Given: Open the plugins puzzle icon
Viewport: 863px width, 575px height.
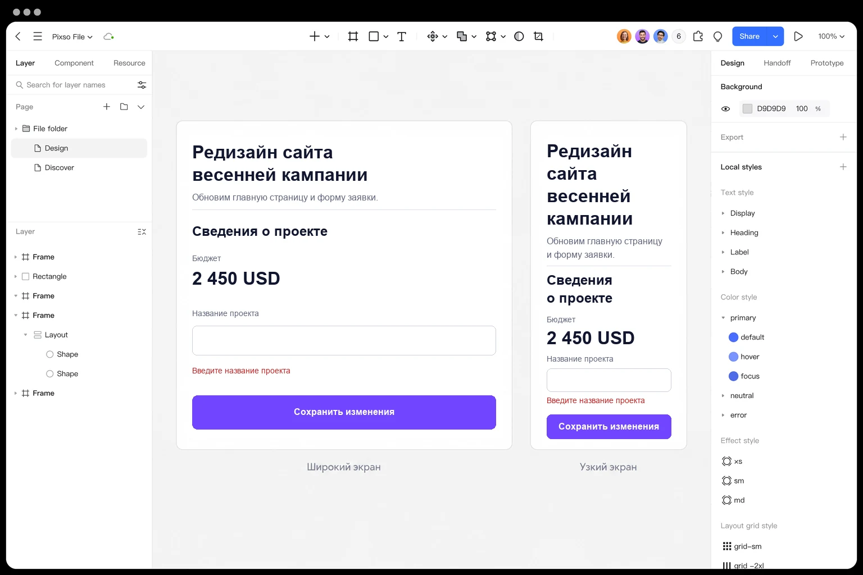Looking at the screenshot, I should 698,36.
